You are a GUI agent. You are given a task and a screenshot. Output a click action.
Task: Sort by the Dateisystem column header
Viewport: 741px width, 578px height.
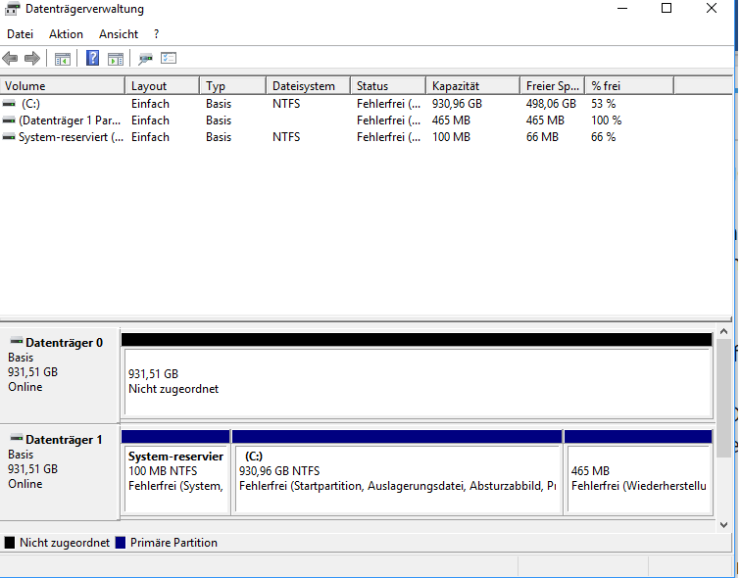pos(308,86)
